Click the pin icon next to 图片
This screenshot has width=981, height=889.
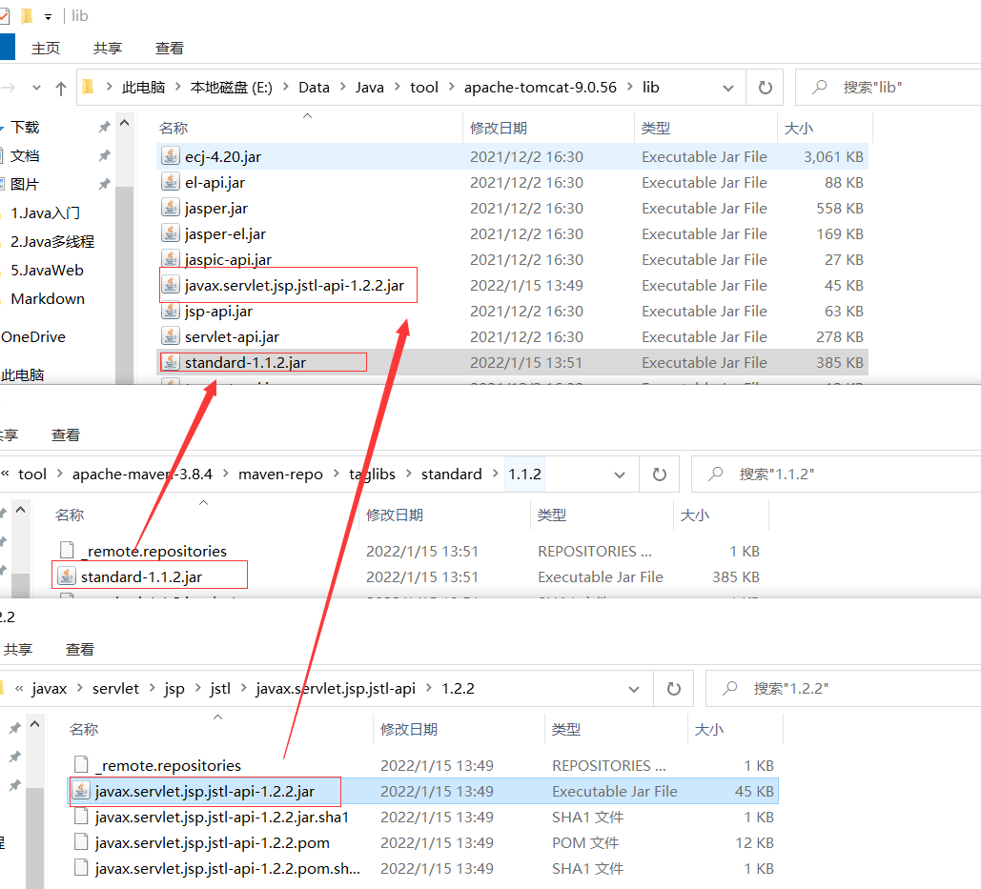click(105, 184)
